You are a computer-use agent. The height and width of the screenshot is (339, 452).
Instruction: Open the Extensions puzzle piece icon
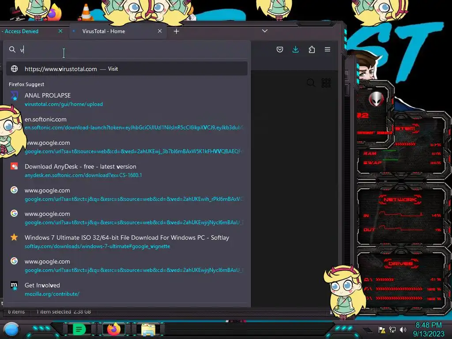tap(312, 49)
